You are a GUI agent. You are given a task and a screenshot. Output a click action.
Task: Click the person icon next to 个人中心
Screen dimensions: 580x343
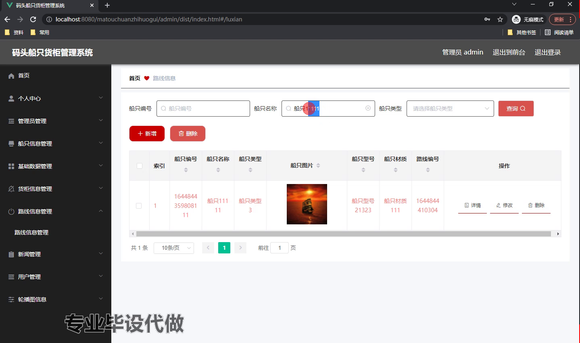pyautogui.click(x=11, y=98)
